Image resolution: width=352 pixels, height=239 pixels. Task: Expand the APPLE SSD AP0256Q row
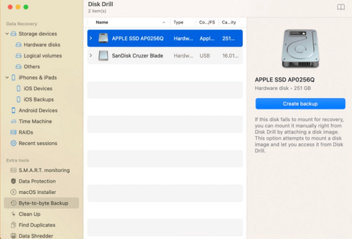coord(90,38)
